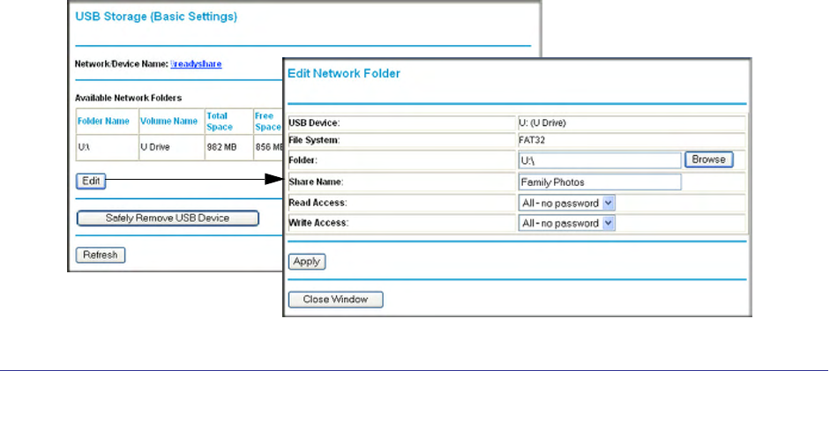The height and width of the screenshot is (430, 830).
Task: Click the File System label
Action: click(x=314, y=140)
